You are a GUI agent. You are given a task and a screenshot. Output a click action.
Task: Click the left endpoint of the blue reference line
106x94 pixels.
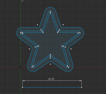coord(22,87)
